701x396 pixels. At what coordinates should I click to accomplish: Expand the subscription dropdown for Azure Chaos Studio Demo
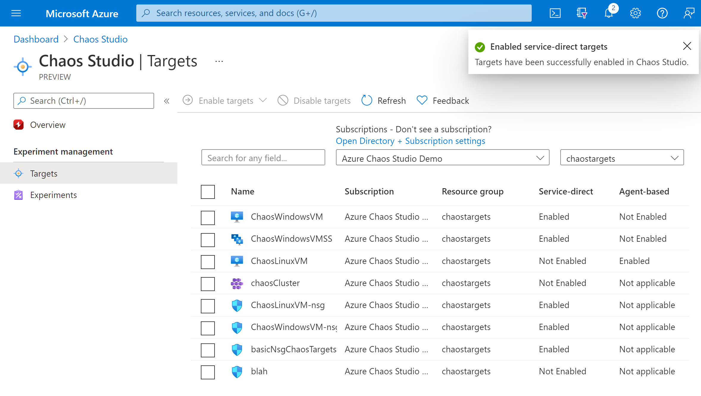[540, 158]
